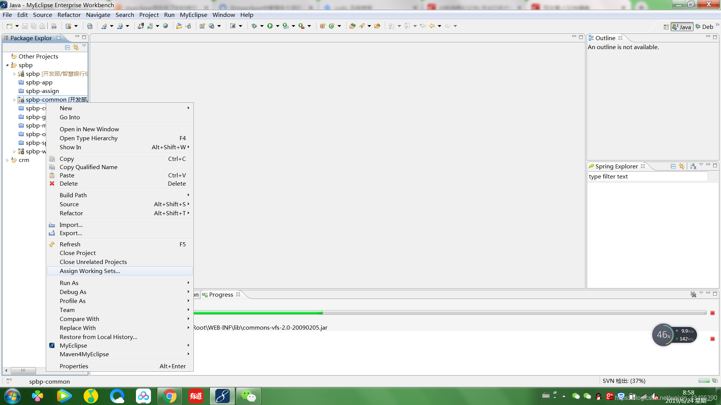
Task: Click the New Java Package toolbar icon
Action: pos(323,26)
